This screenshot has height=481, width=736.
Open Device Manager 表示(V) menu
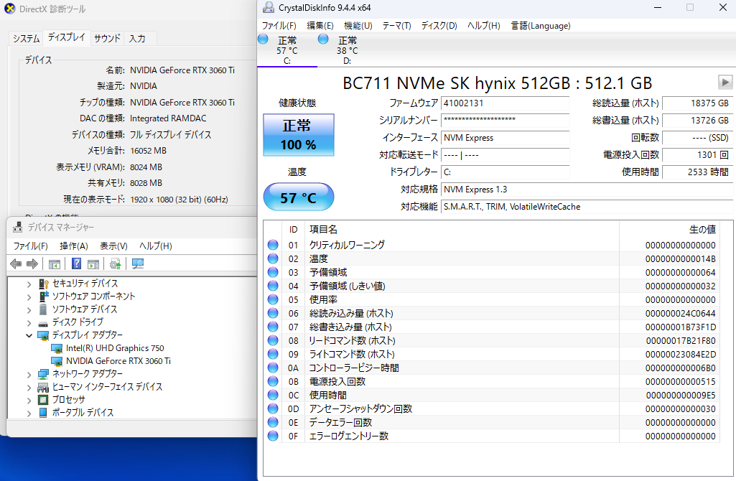113,246
